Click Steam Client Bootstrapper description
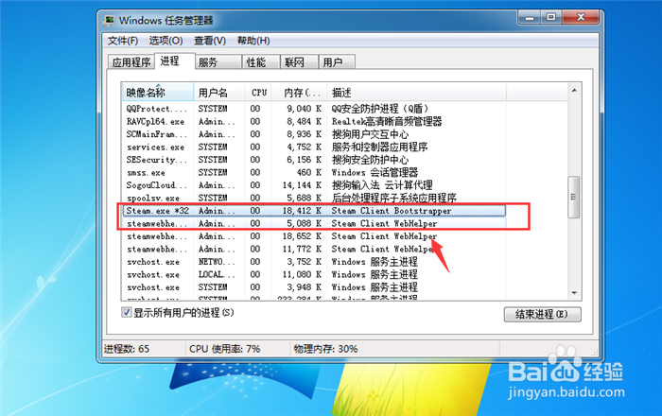This screenshot has height=416, width=662. tap(392, 211)
